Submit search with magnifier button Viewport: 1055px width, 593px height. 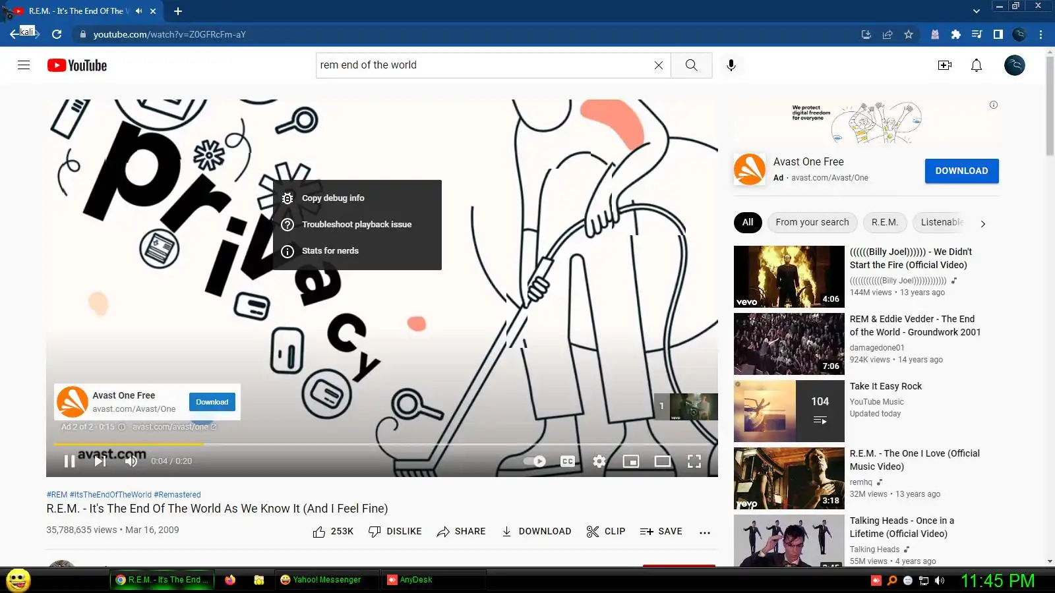[691, 65]
